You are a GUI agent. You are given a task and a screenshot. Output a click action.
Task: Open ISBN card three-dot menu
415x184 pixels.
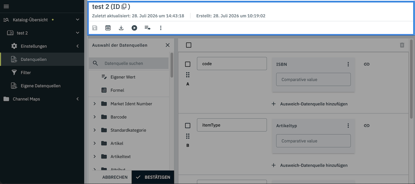point(348,64)
